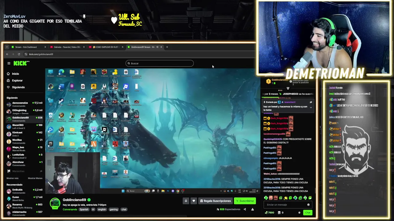This screenshot has width=394, height=221.
Task: Report the stream with the warning icon
Action: coord(252,209)
